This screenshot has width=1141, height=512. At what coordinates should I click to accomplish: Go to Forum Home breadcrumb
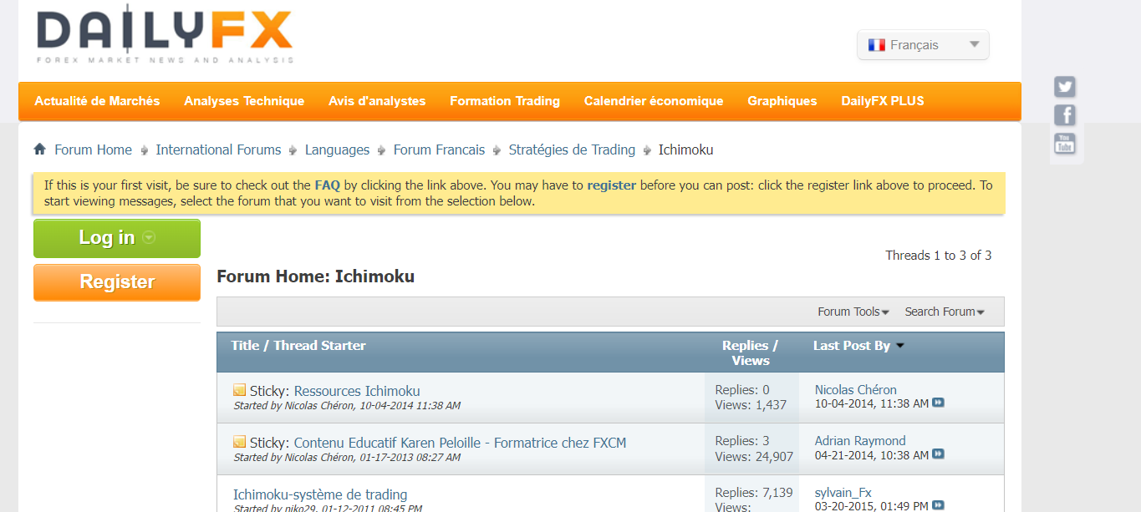pyautogui.click(x=93, y=150)
